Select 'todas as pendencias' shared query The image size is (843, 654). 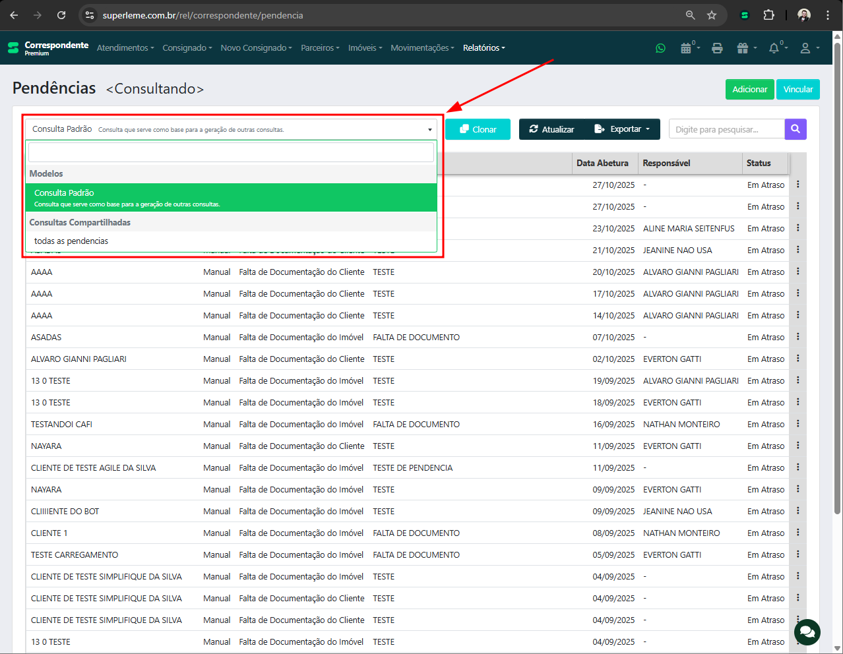coord(71,241)
